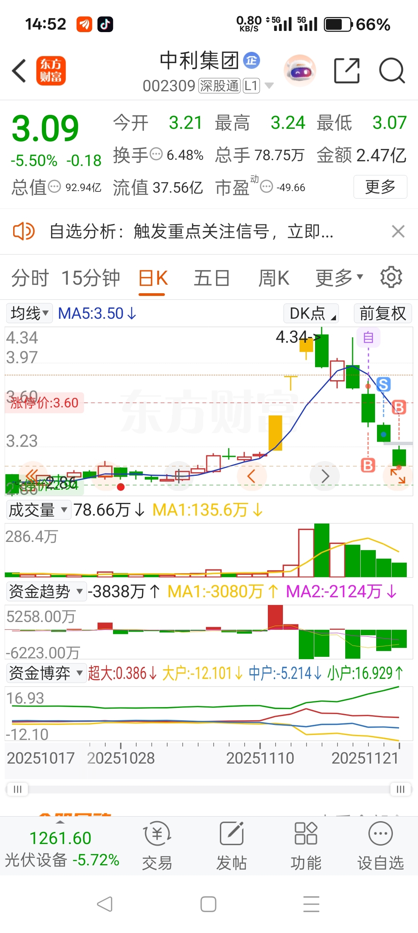Open the 资金博弈 indicator dropdown
This screenshot has height=933, width=418.
coord(46,673)
